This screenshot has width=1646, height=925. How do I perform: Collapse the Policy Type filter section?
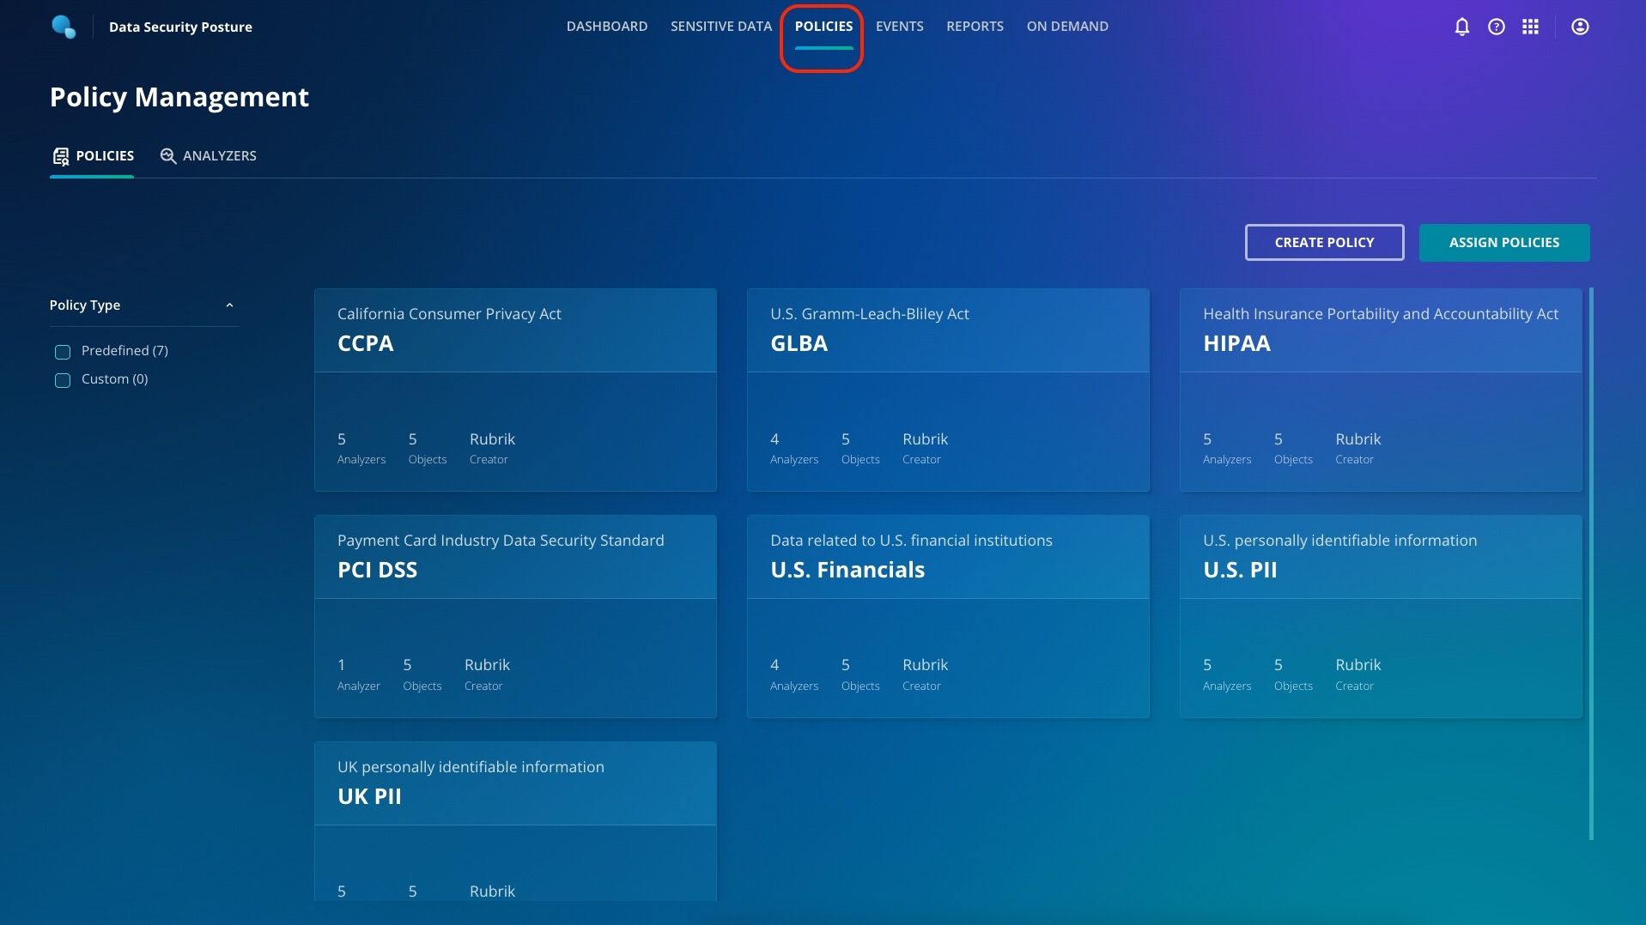pos(229,305)
